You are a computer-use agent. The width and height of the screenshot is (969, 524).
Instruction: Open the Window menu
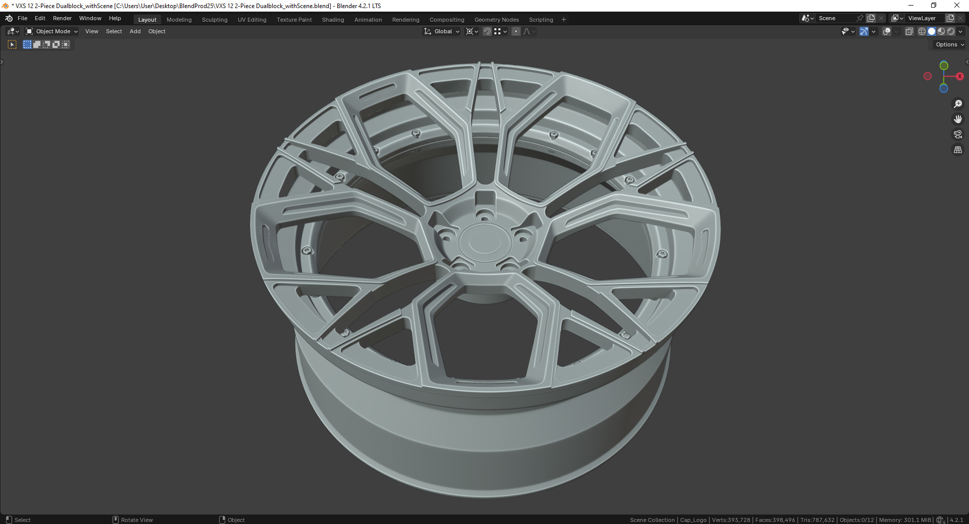[x=90, y=18]
